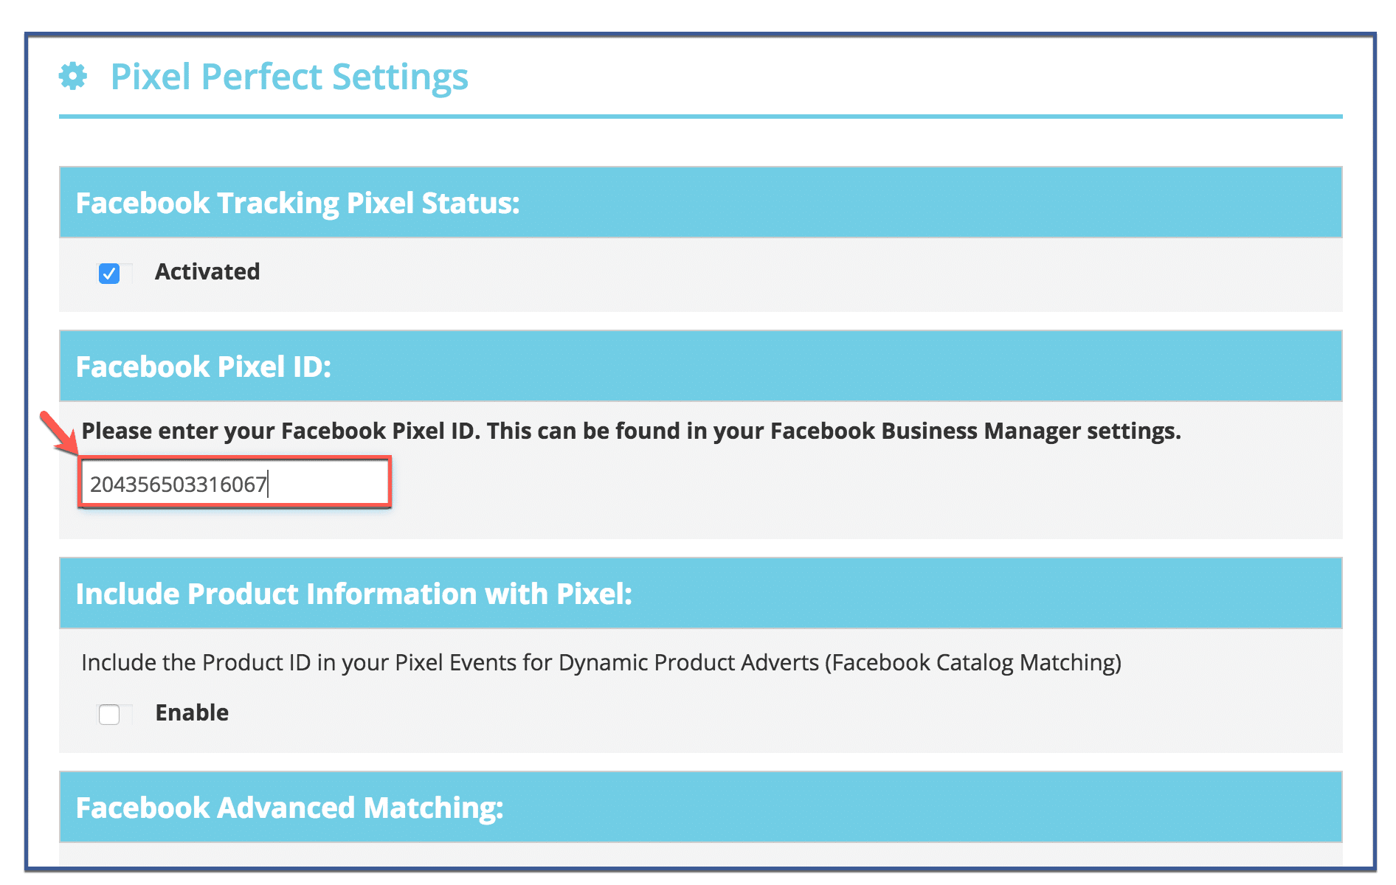Click the blue divider line under the title
This screenshot has width=1396, height=885.
700,117
